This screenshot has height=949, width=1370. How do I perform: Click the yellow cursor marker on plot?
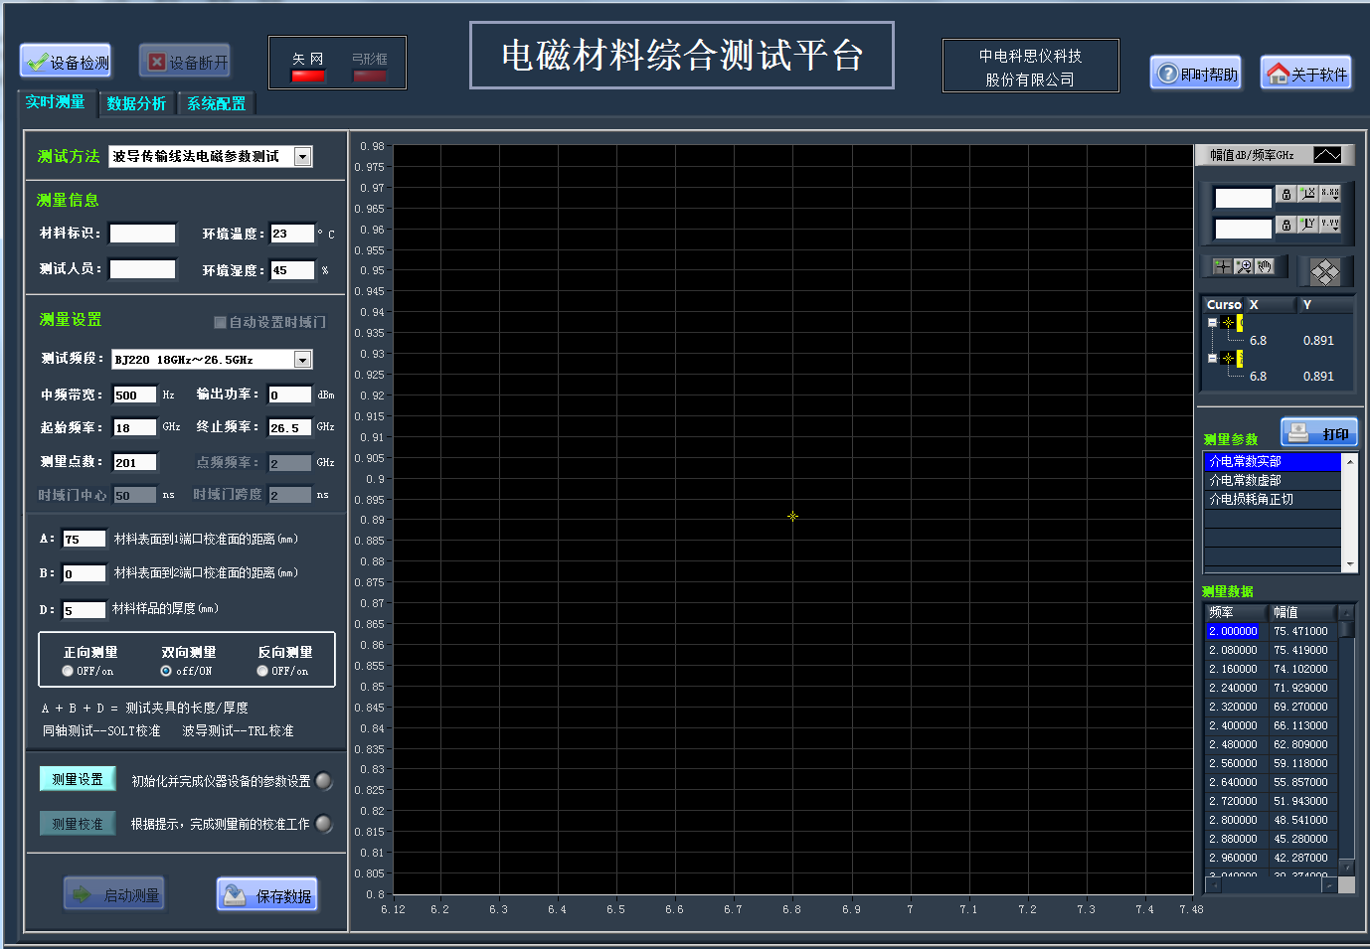[792, 516]
